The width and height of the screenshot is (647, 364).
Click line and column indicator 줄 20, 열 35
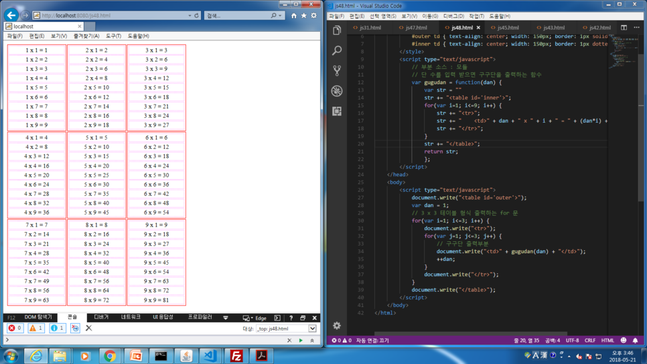coord(526,341)
